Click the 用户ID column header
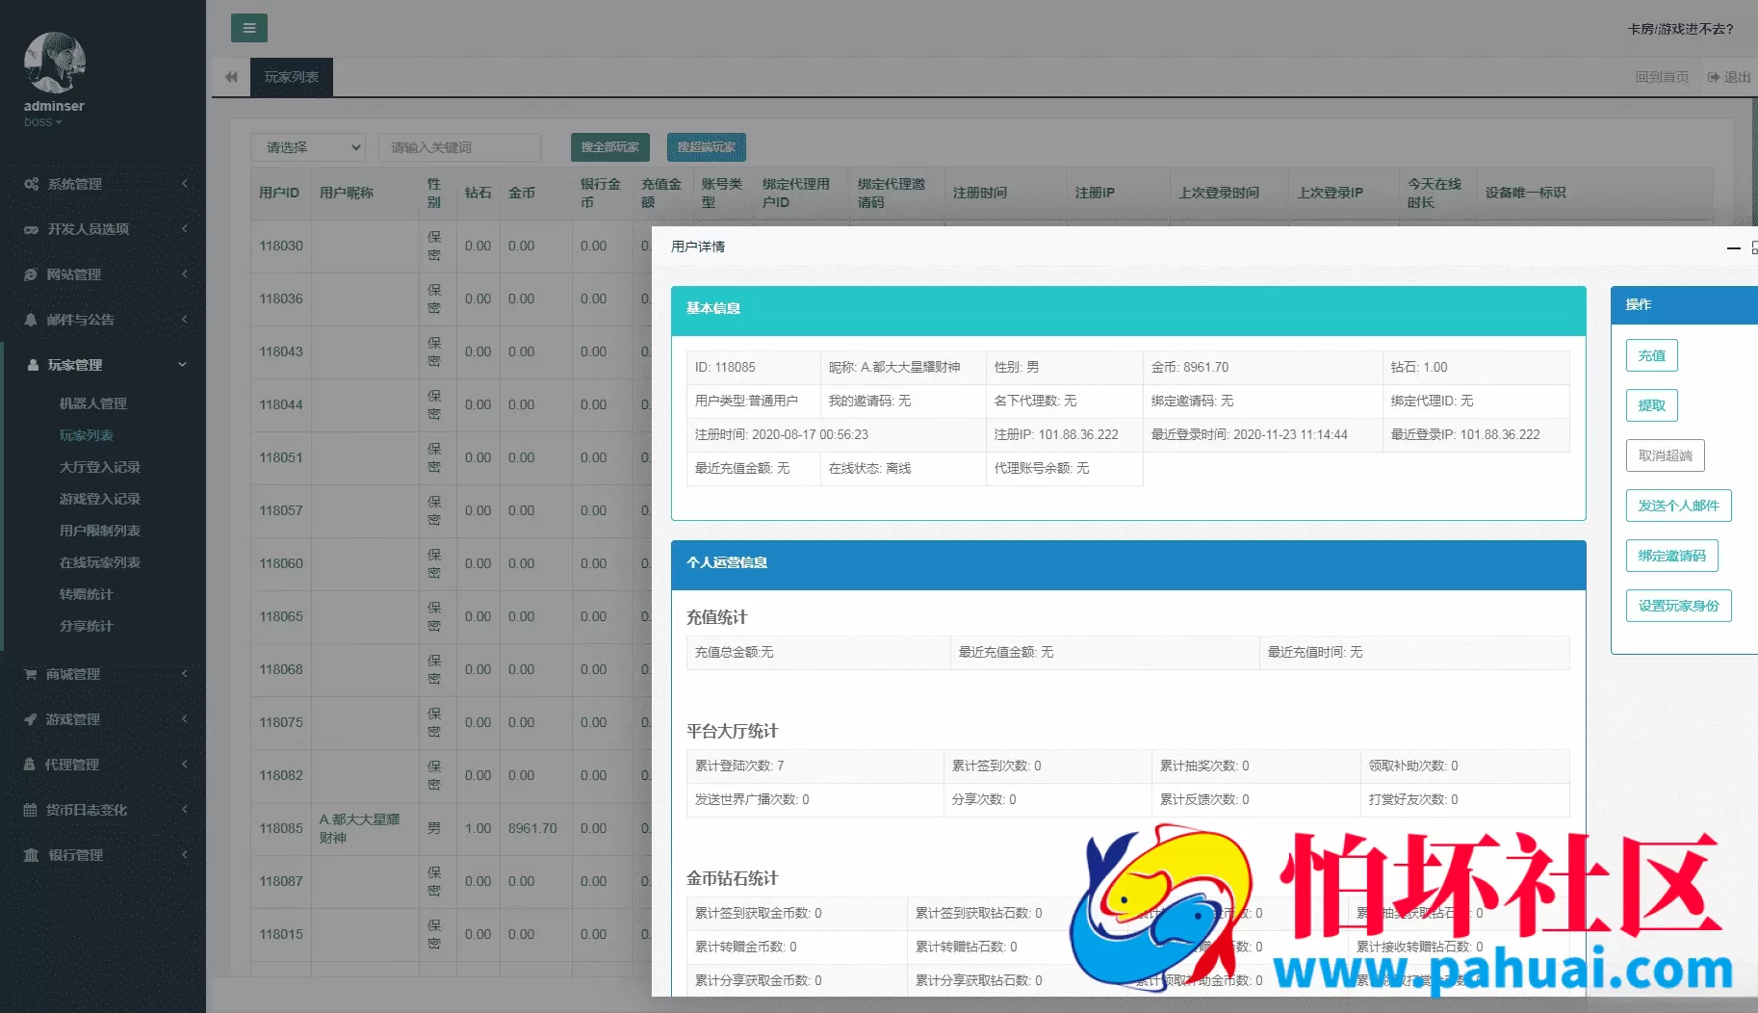Screen dimensions: 1758x1013 pos(279,193)
